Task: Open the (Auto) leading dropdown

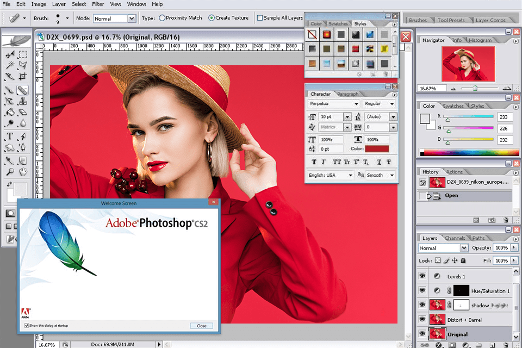Action: tap(393, 117)
